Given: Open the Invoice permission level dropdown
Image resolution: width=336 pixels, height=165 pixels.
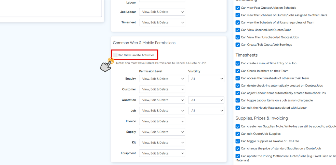Looking at the screenshot, I should 162,121.
